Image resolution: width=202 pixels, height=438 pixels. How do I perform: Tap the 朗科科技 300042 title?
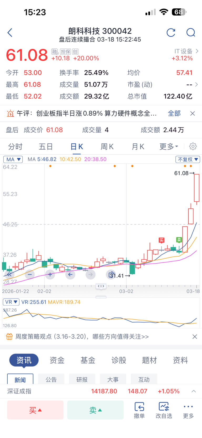(x=100, y=31)
